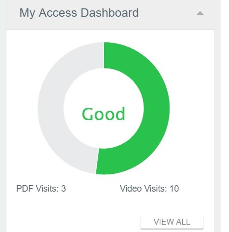Collapse the My Access Dashboard panel
Viewport: 229px width, 232px height.
pyautogui.click(x=200, y=13)
